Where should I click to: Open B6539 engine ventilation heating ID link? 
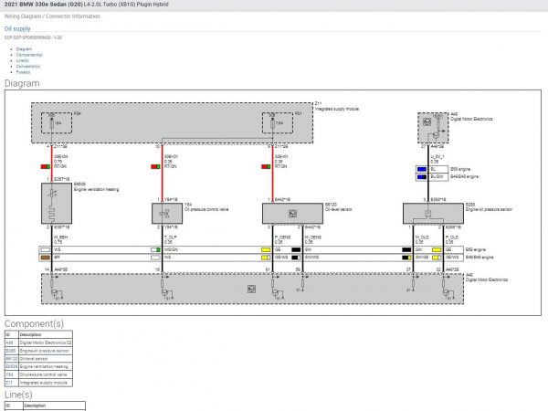point(12,366)
